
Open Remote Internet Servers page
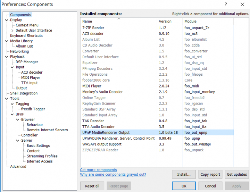click(47, 130)
